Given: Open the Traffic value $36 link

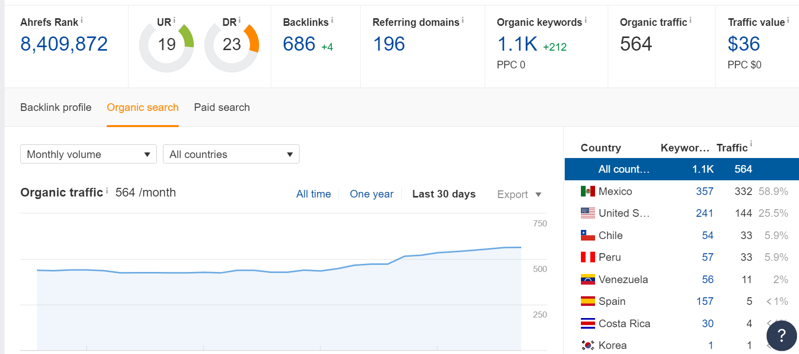Looking at the screenshot, I should coord(744,44).
